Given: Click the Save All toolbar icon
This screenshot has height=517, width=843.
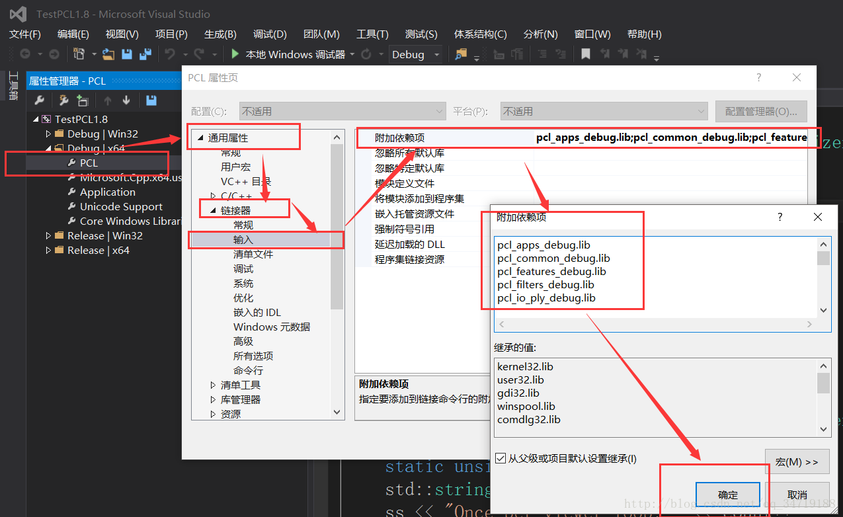Looking at the screenshot, I should tap(145, 54).
